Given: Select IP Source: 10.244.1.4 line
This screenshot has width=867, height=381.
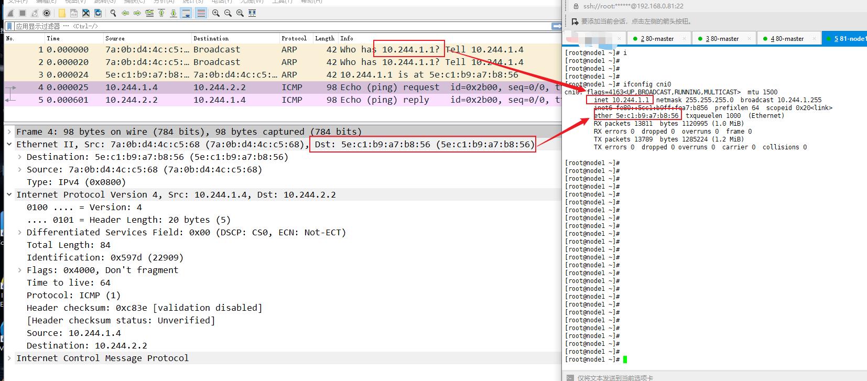Looking at the screenshot, I should click(74, 333).
